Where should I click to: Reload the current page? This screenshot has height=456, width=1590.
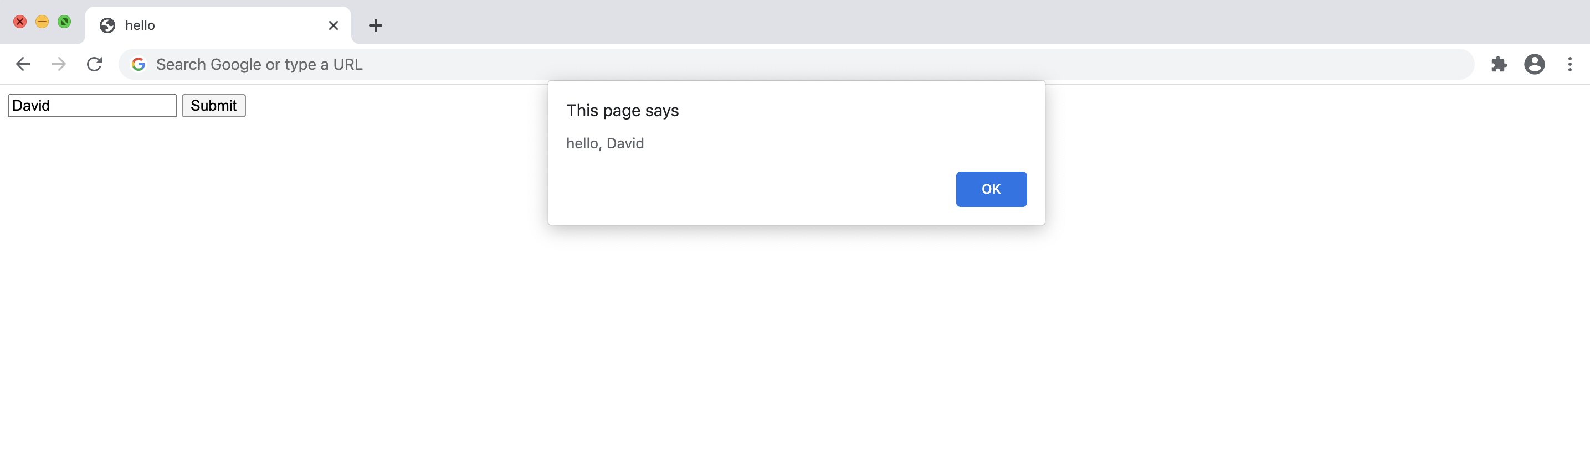(94, 64)
